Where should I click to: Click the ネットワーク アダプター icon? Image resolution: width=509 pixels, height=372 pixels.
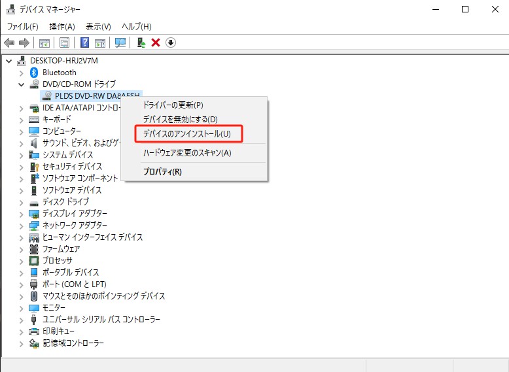pos(34,226)
